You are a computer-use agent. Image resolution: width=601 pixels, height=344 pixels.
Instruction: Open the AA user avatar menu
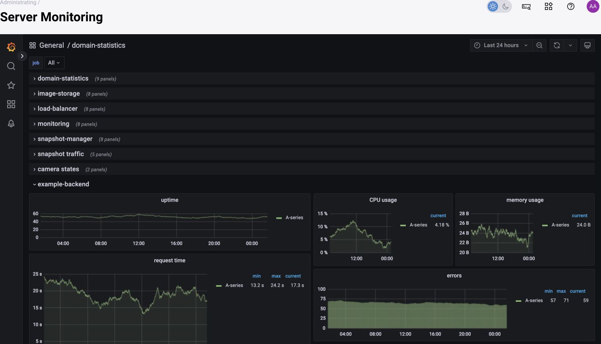coord(593,6)
